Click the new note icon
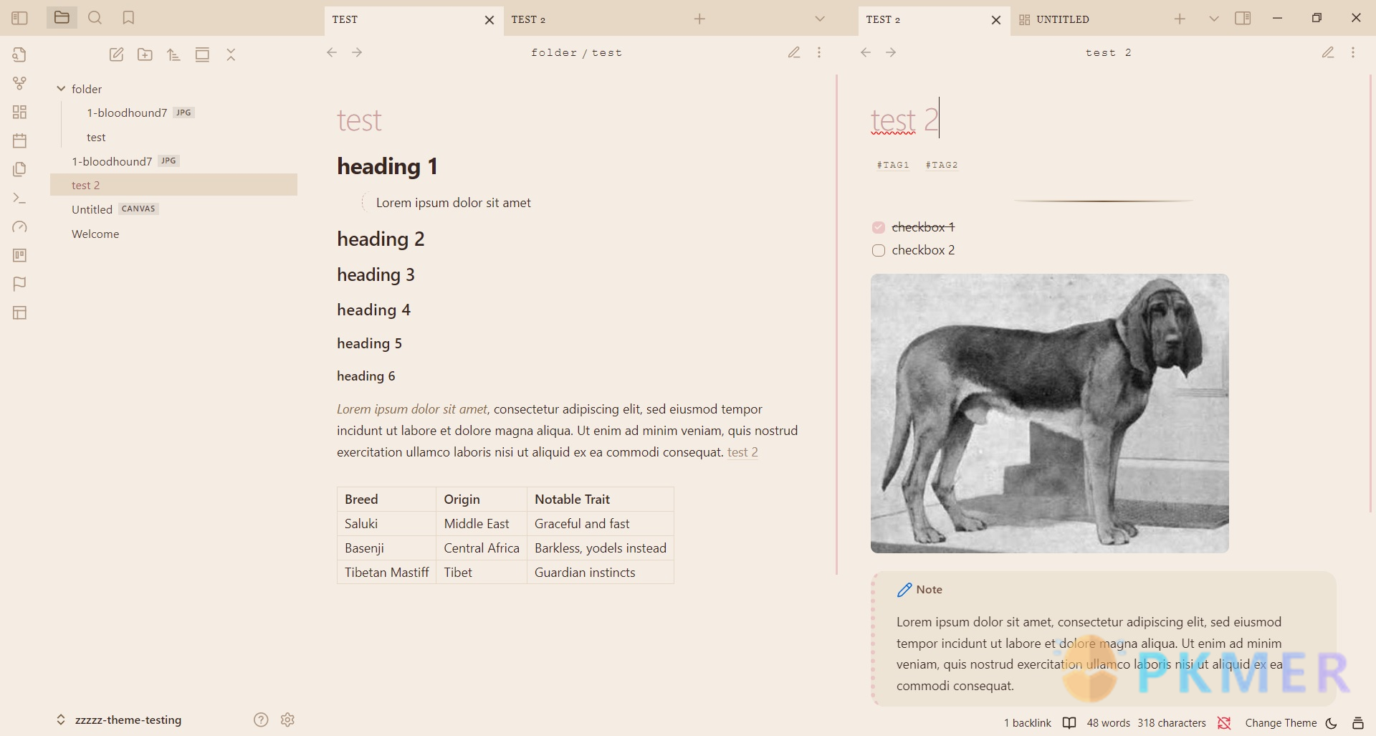 116,54
